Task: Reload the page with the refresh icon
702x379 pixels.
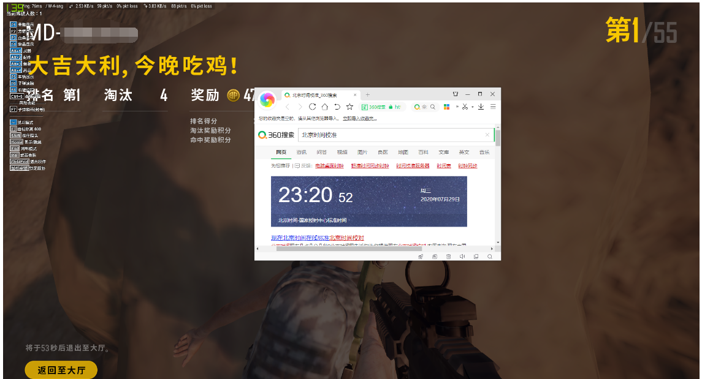Action: [x=313, y=107]
